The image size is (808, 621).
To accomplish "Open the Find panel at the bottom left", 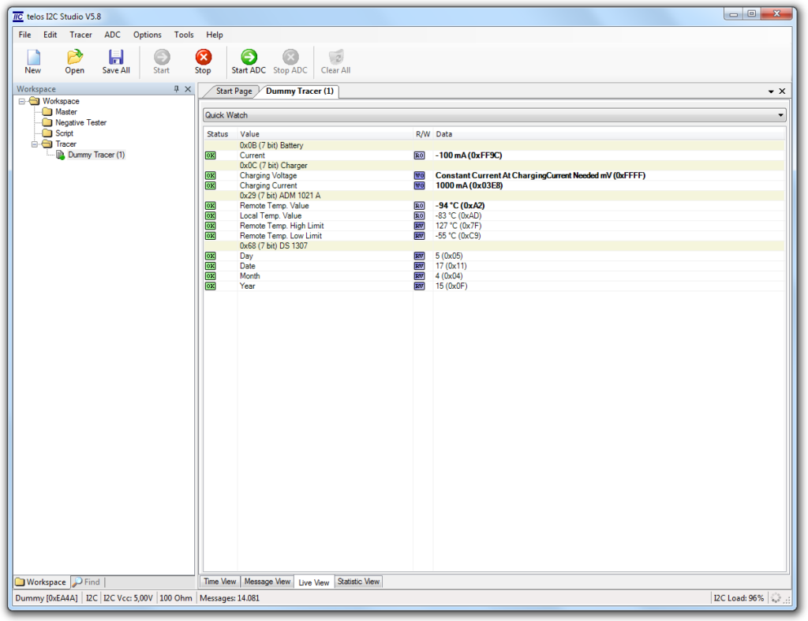I will (x=86, y=582).
